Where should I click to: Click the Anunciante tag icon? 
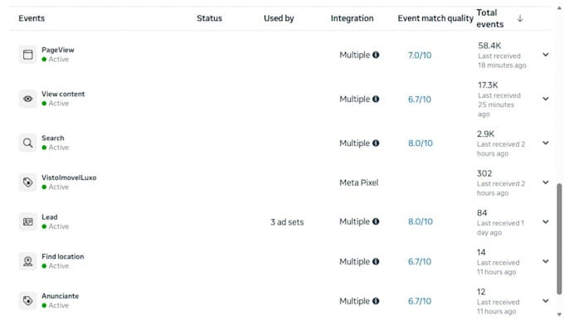[x=27, y=301]
